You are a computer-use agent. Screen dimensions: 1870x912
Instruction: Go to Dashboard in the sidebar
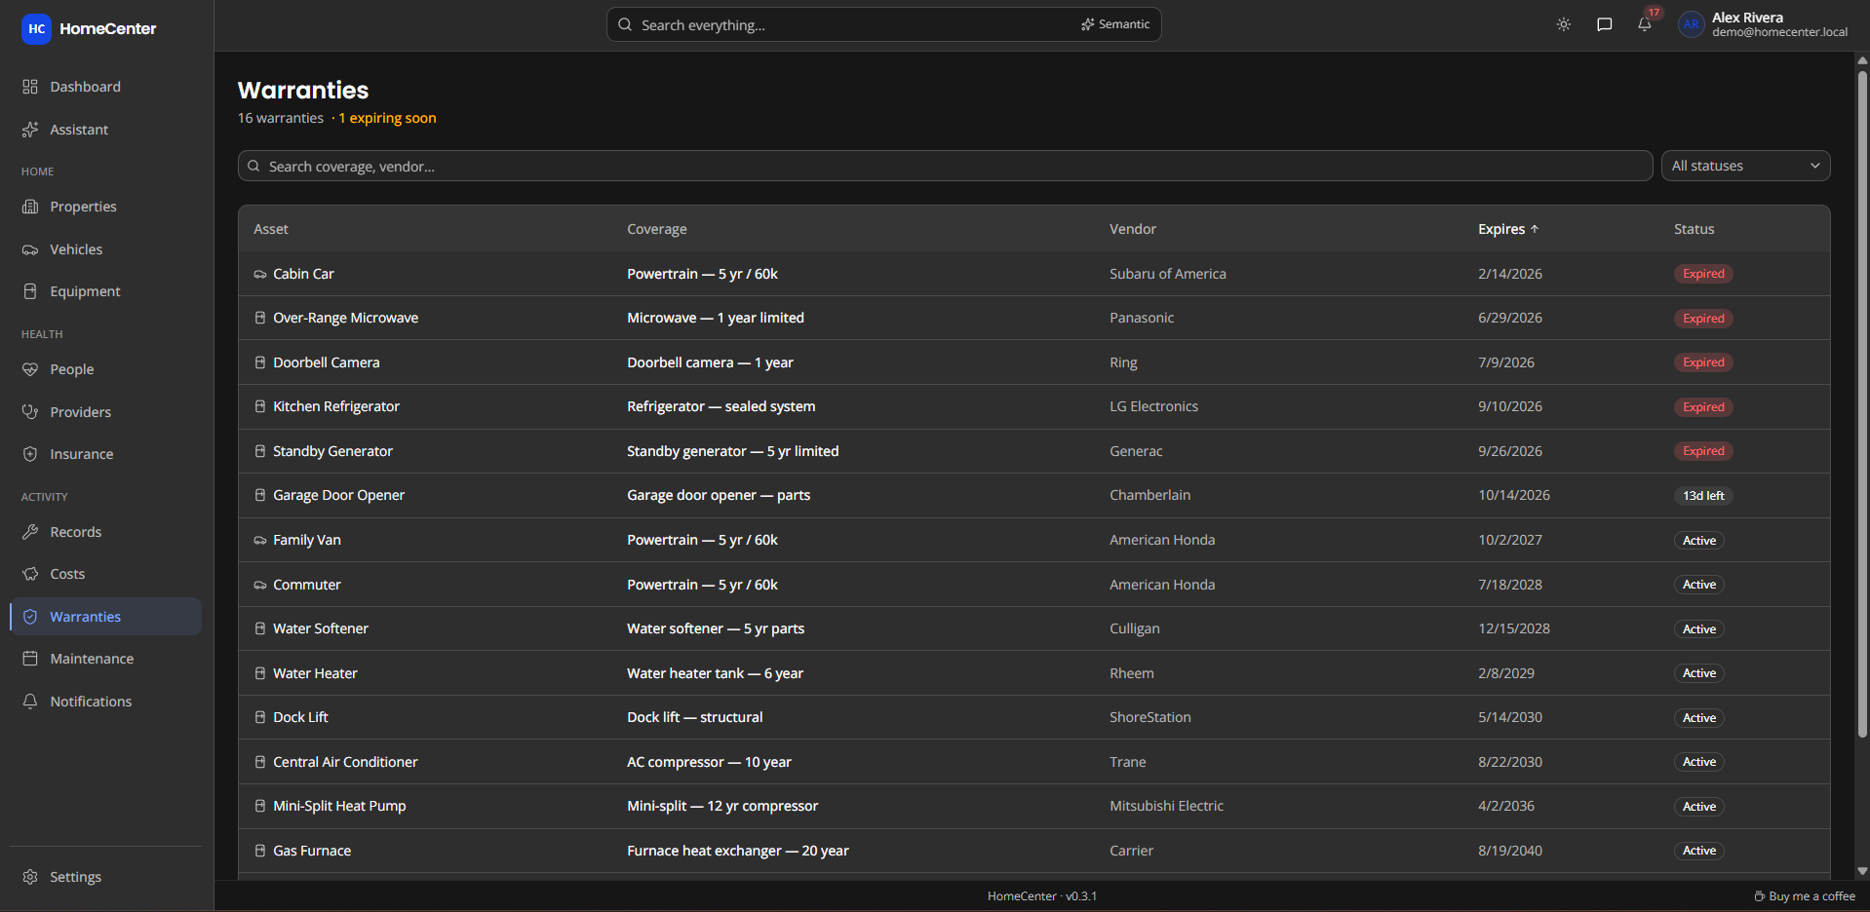[106, 87]
